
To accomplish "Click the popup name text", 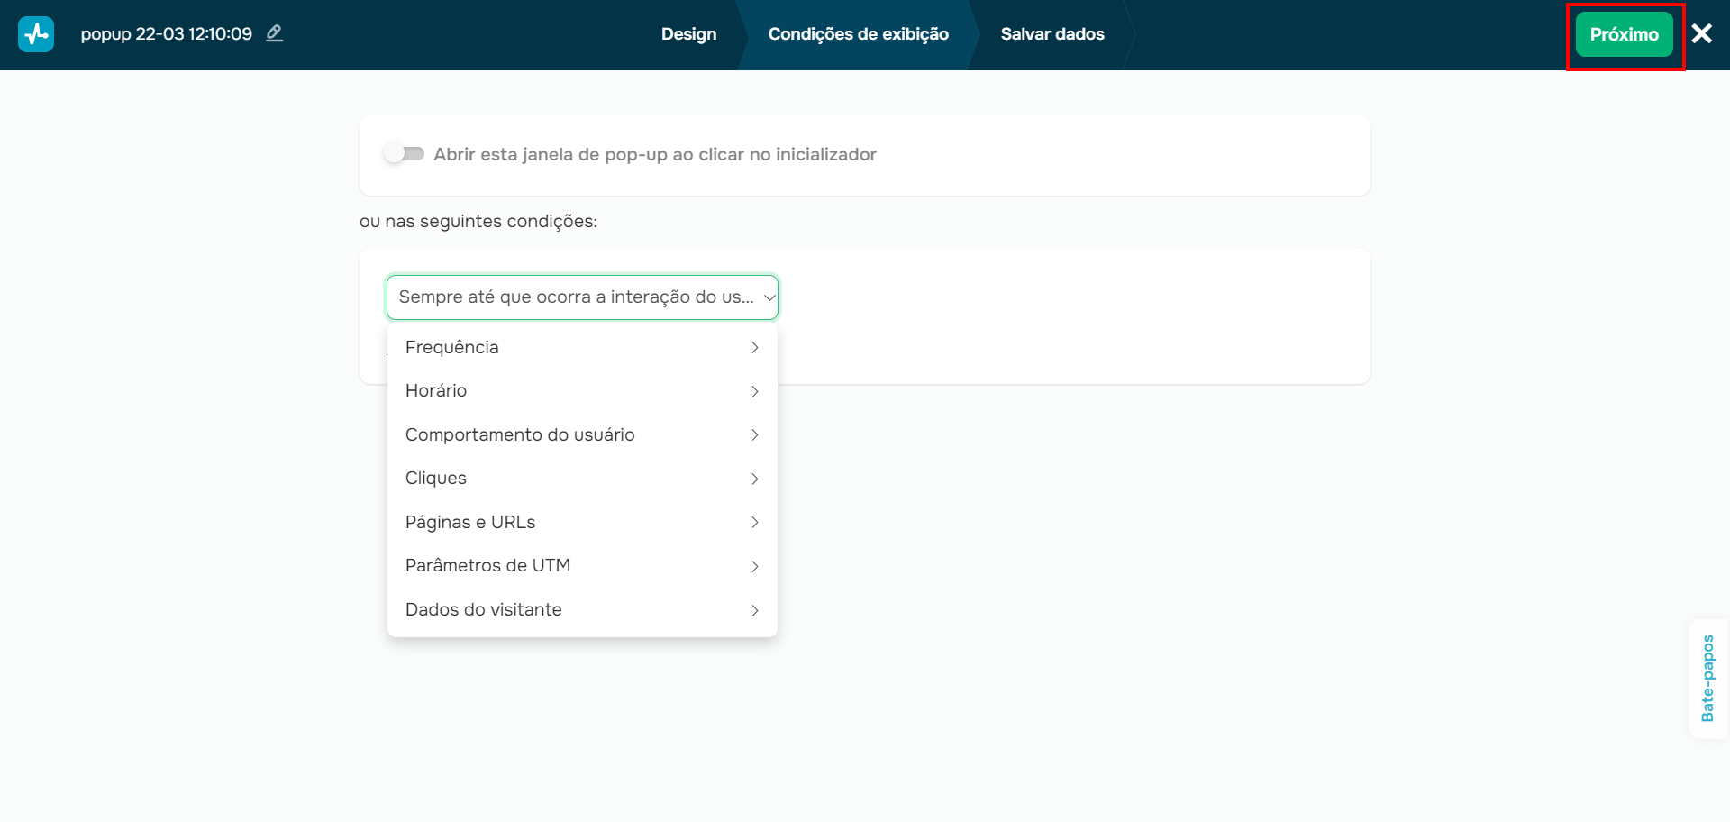I will tap(167, 34).
